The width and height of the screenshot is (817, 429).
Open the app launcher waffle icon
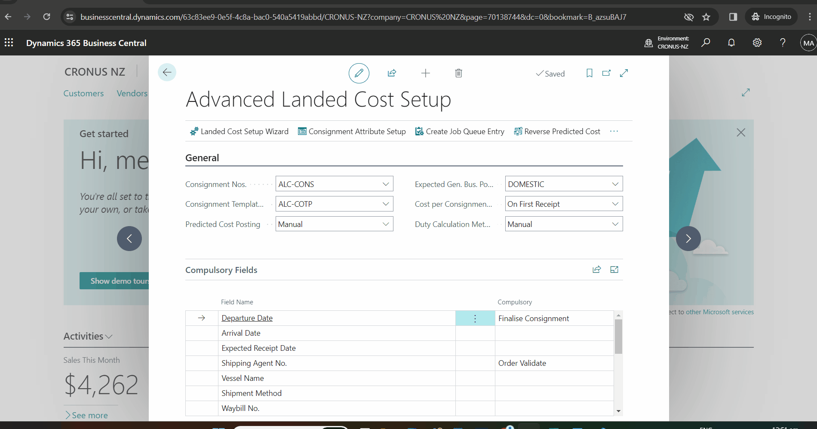coord(9,43)
